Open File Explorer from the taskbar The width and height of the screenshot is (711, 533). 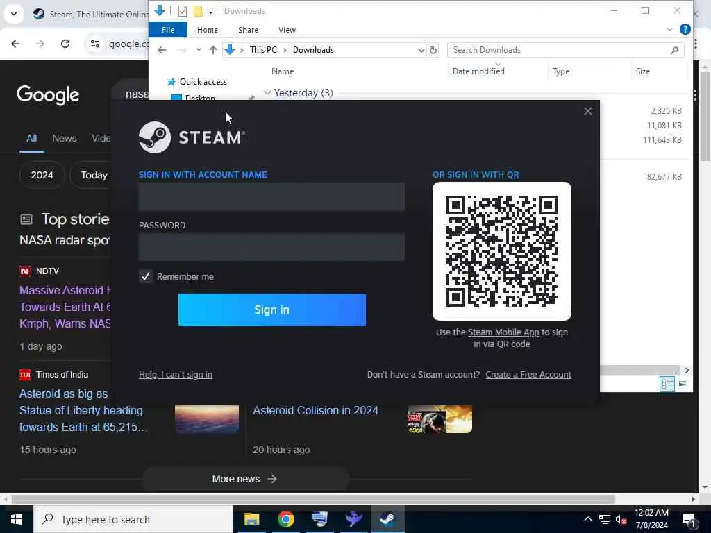pyautogui.click(x=251, y=519)
